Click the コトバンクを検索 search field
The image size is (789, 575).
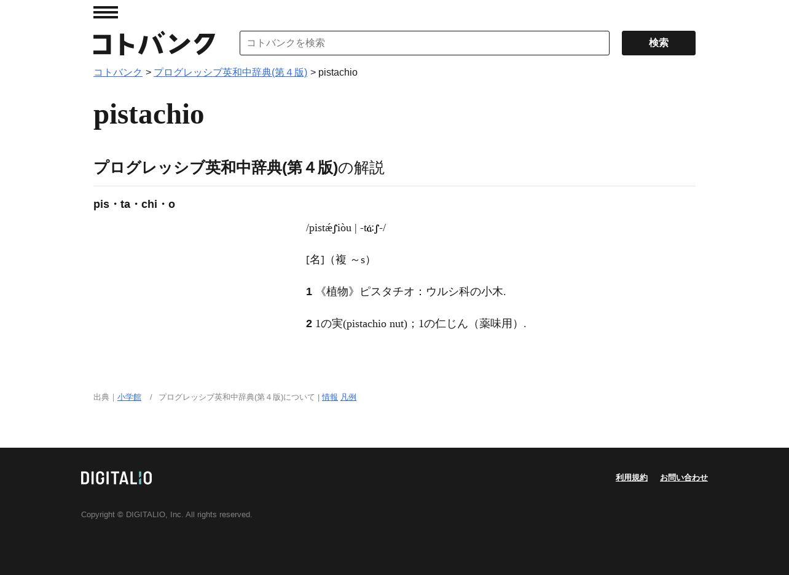pos(425,43)
